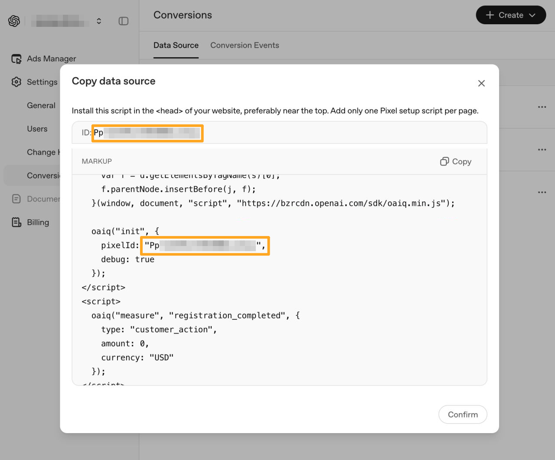Click the MARKUP label
The height and width of the screenshot is (460, 555).
tap(97, 161)
